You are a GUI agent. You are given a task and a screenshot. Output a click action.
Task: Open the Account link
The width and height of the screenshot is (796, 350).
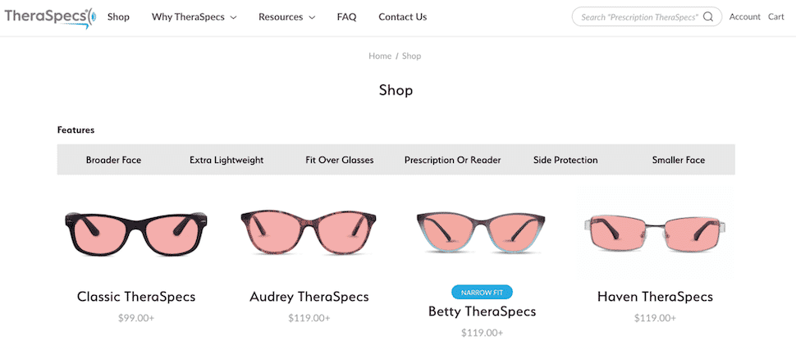coord(744,17)
